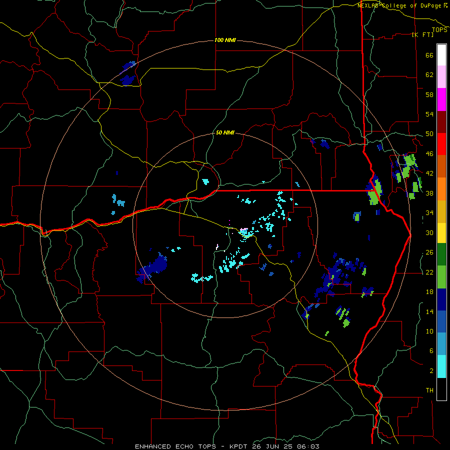The width and height of the screenshot is (450, 450).
Task: Click the "50 NMI" range ring label
Action: tap(225, 132)
